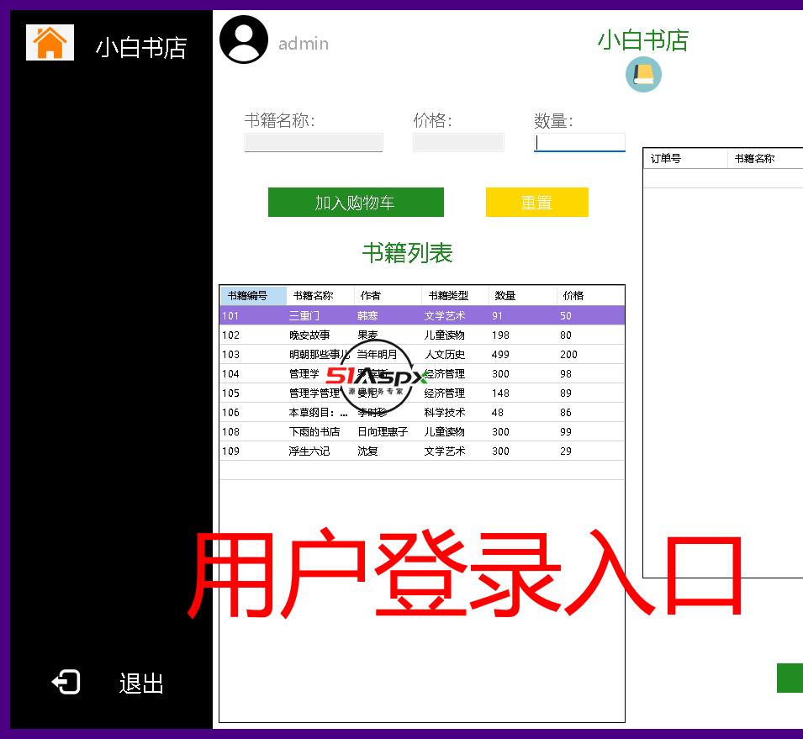Click the 价格 column header in book list
803x739 pixels.
590,295
